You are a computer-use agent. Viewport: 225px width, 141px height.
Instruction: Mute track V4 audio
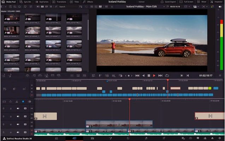point(18,108)
